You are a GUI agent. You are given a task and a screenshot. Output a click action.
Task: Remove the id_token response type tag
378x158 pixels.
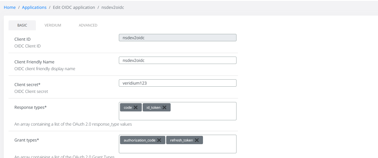(164, 108)
